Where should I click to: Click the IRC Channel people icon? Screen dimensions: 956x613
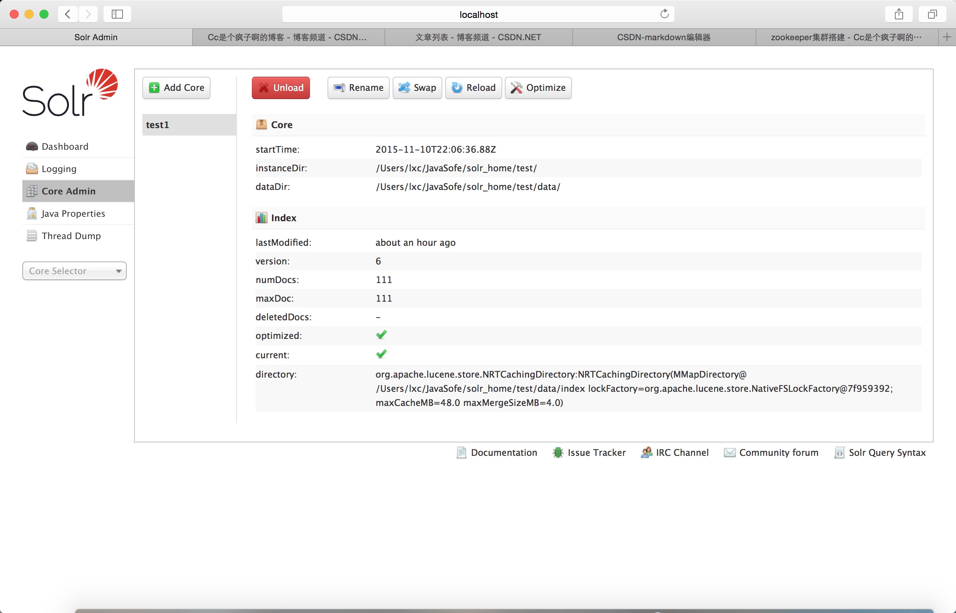(647, 452)
